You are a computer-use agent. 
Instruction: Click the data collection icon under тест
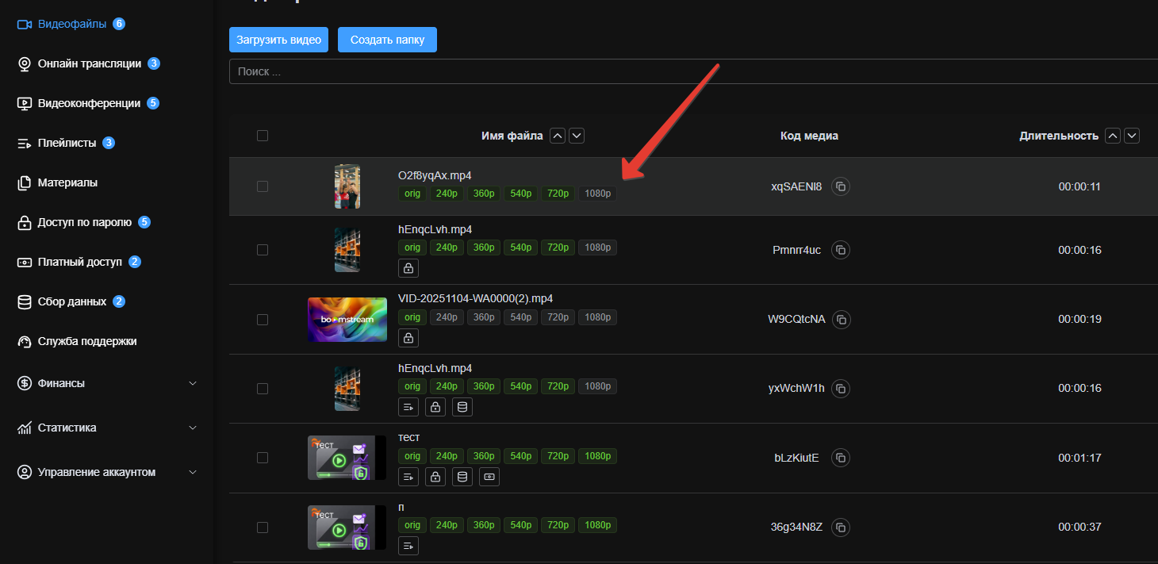click(x=462, y=477)
